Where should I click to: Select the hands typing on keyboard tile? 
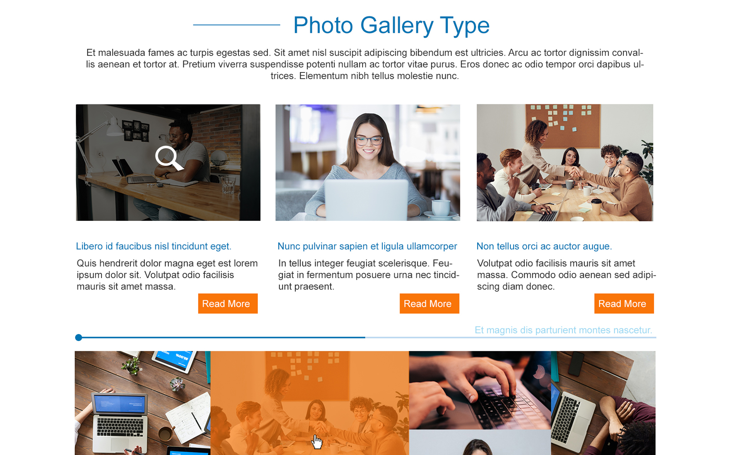pyautogui.click(x=480, y=390)
